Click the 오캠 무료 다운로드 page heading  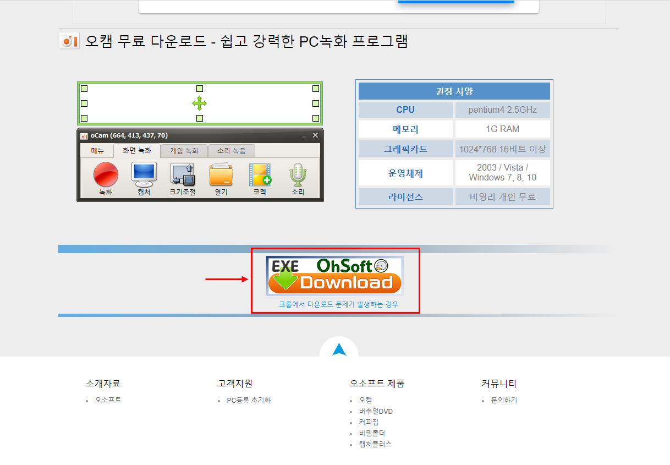coord(246,41)
